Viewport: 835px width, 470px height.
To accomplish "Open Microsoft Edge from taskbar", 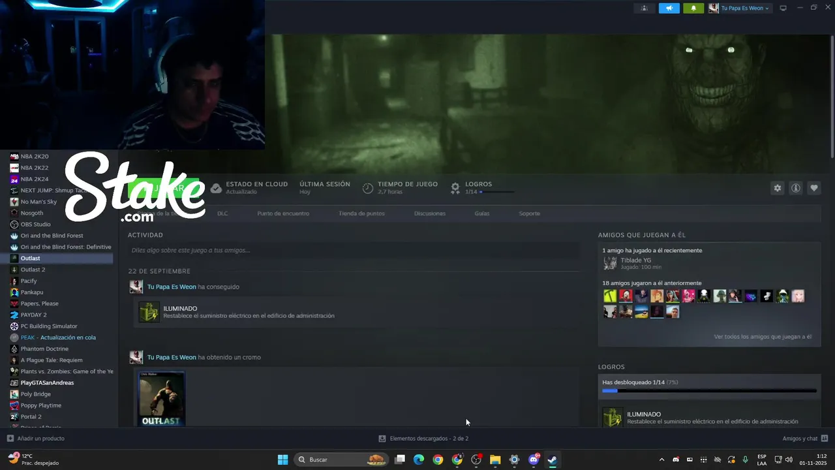I will (419, 460).
